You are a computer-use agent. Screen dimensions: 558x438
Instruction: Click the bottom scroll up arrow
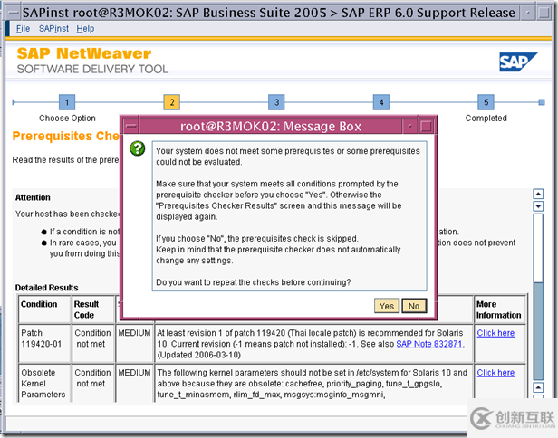coord(538,387)
